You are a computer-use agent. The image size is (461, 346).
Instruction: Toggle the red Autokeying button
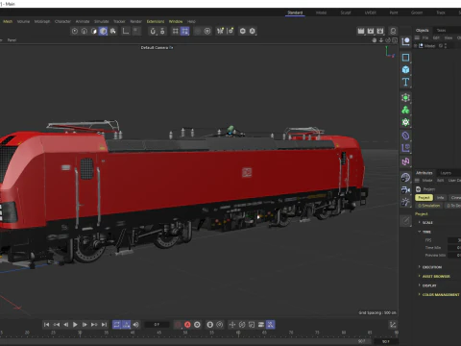click(x=187, y=325)
